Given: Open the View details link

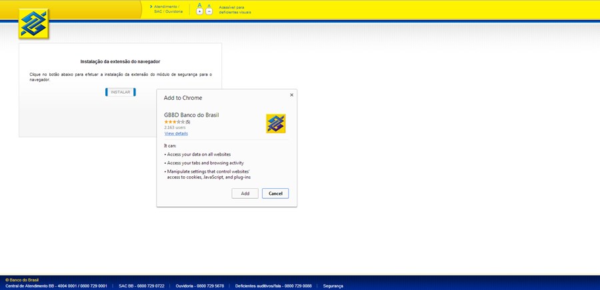Looking at the screenshot, I should 176,134.
